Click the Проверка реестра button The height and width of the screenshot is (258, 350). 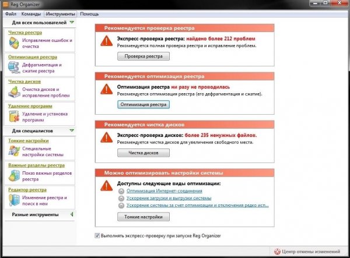pyautogui.click(x=143, y=56)
